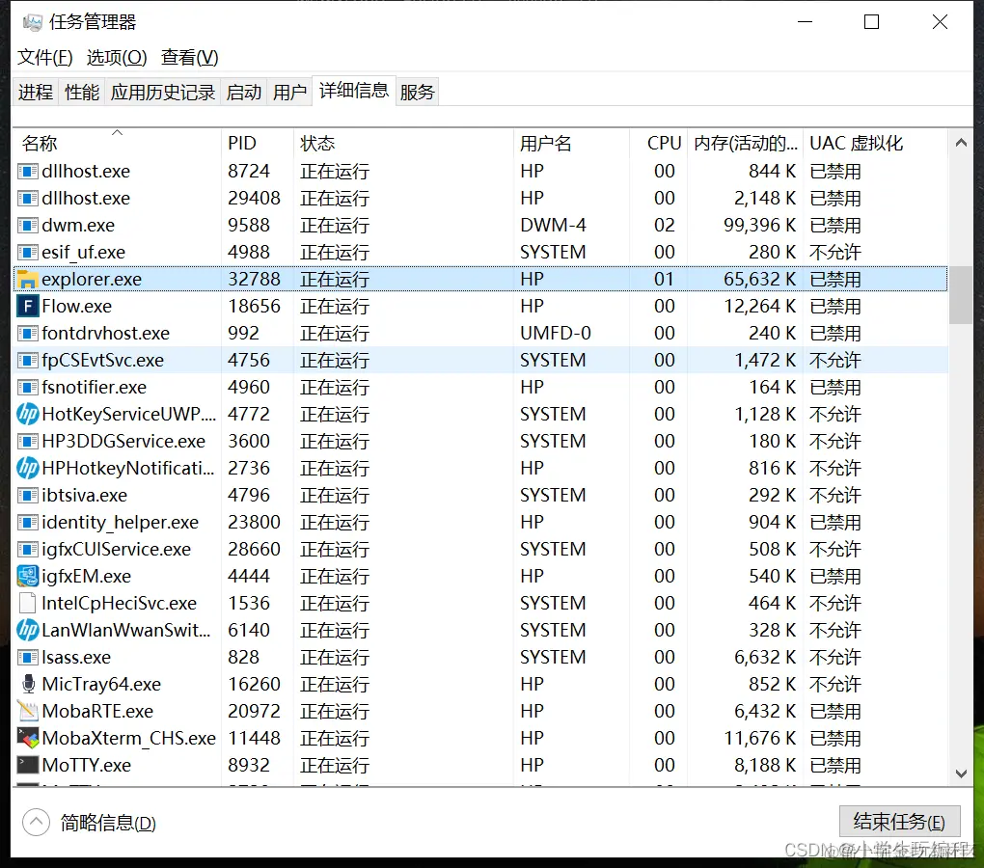This screenshot has height=868, width=984.
Task: Sort by the 状态 column header
Action: click(403, 143)
